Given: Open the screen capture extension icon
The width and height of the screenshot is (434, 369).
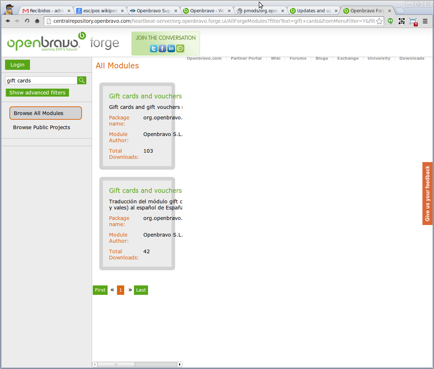Looking at the screenshot, I should point(413,22).
